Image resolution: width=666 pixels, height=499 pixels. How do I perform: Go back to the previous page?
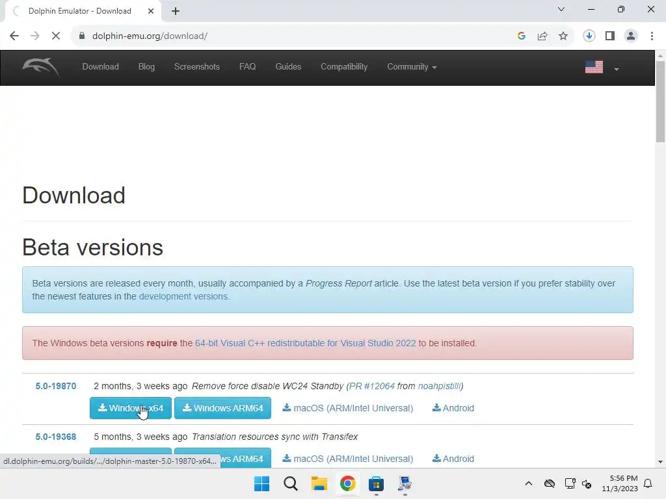click(x=14, y=36)
